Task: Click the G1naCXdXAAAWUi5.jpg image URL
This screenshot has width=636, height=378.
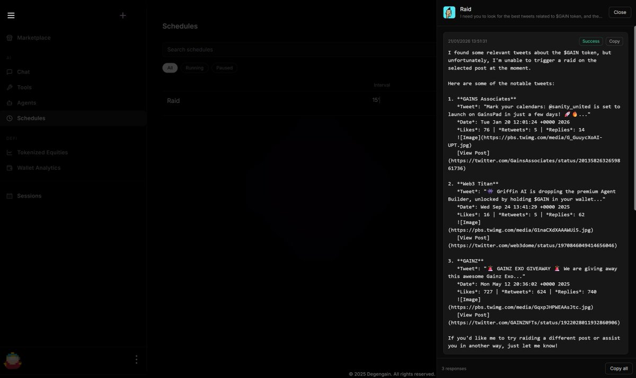Action: pyautogui.click(x=520, y=230)
